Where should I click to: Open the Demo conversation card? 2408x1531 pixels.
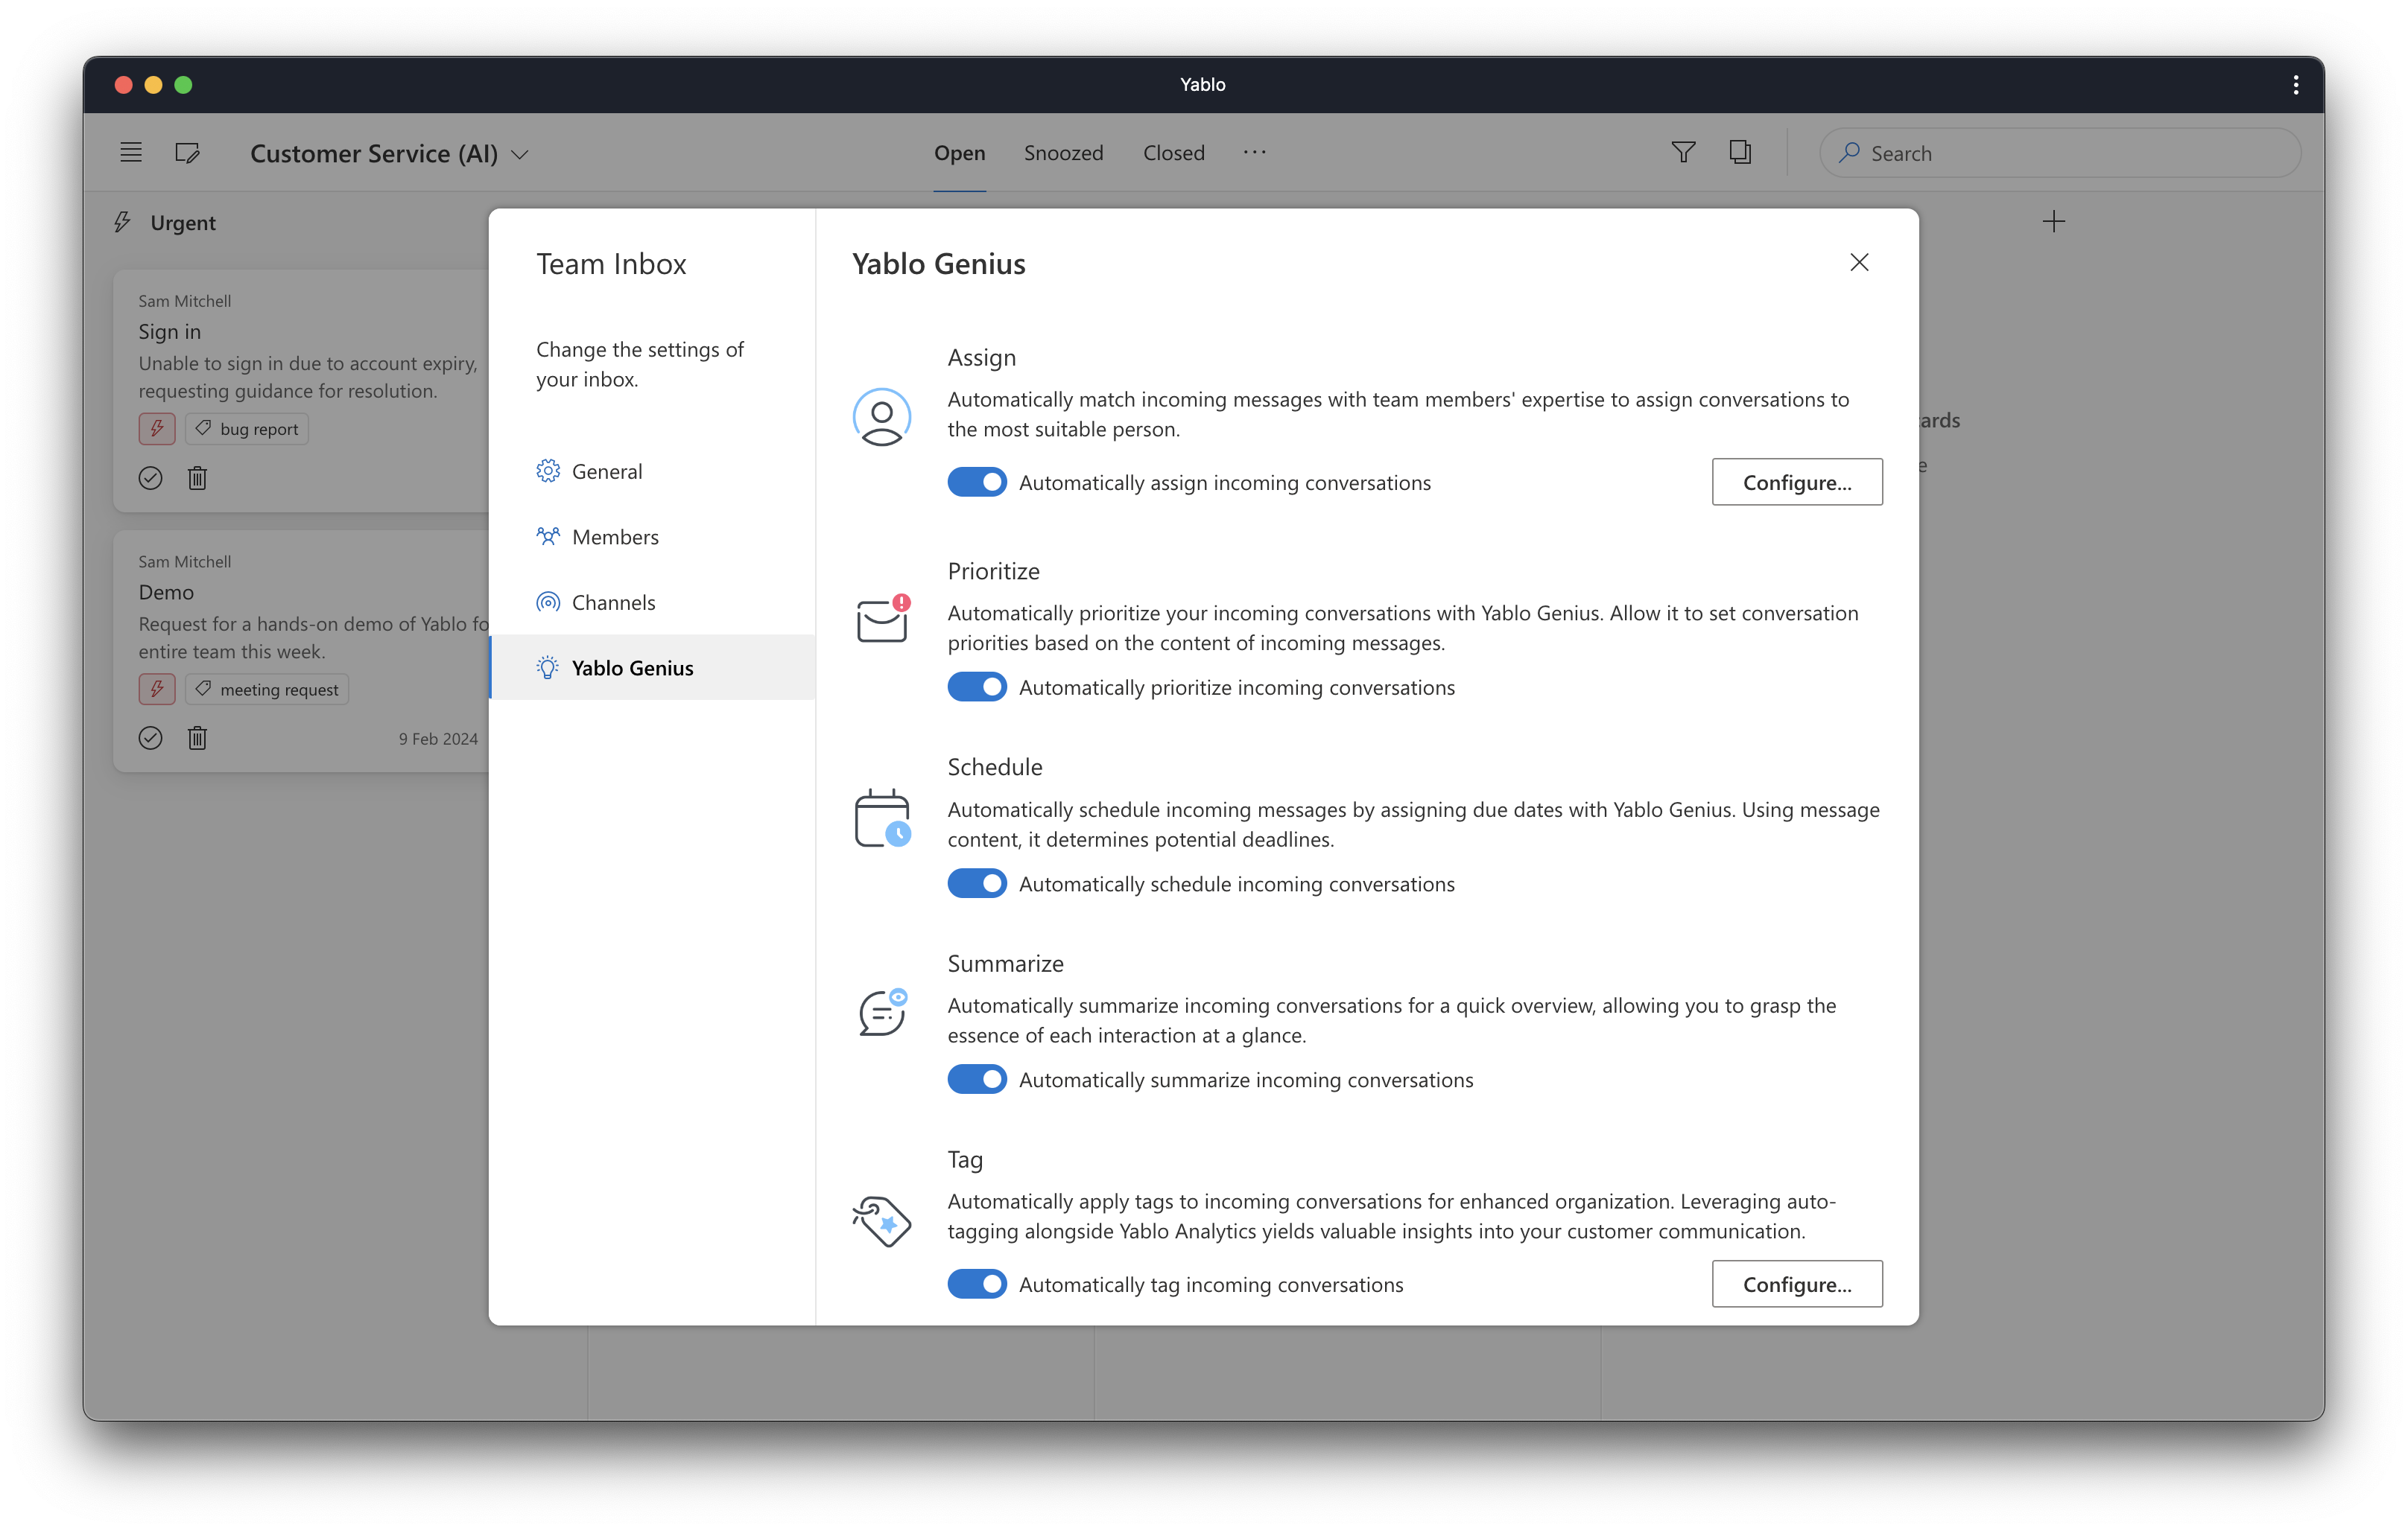[x=302, y=652]
